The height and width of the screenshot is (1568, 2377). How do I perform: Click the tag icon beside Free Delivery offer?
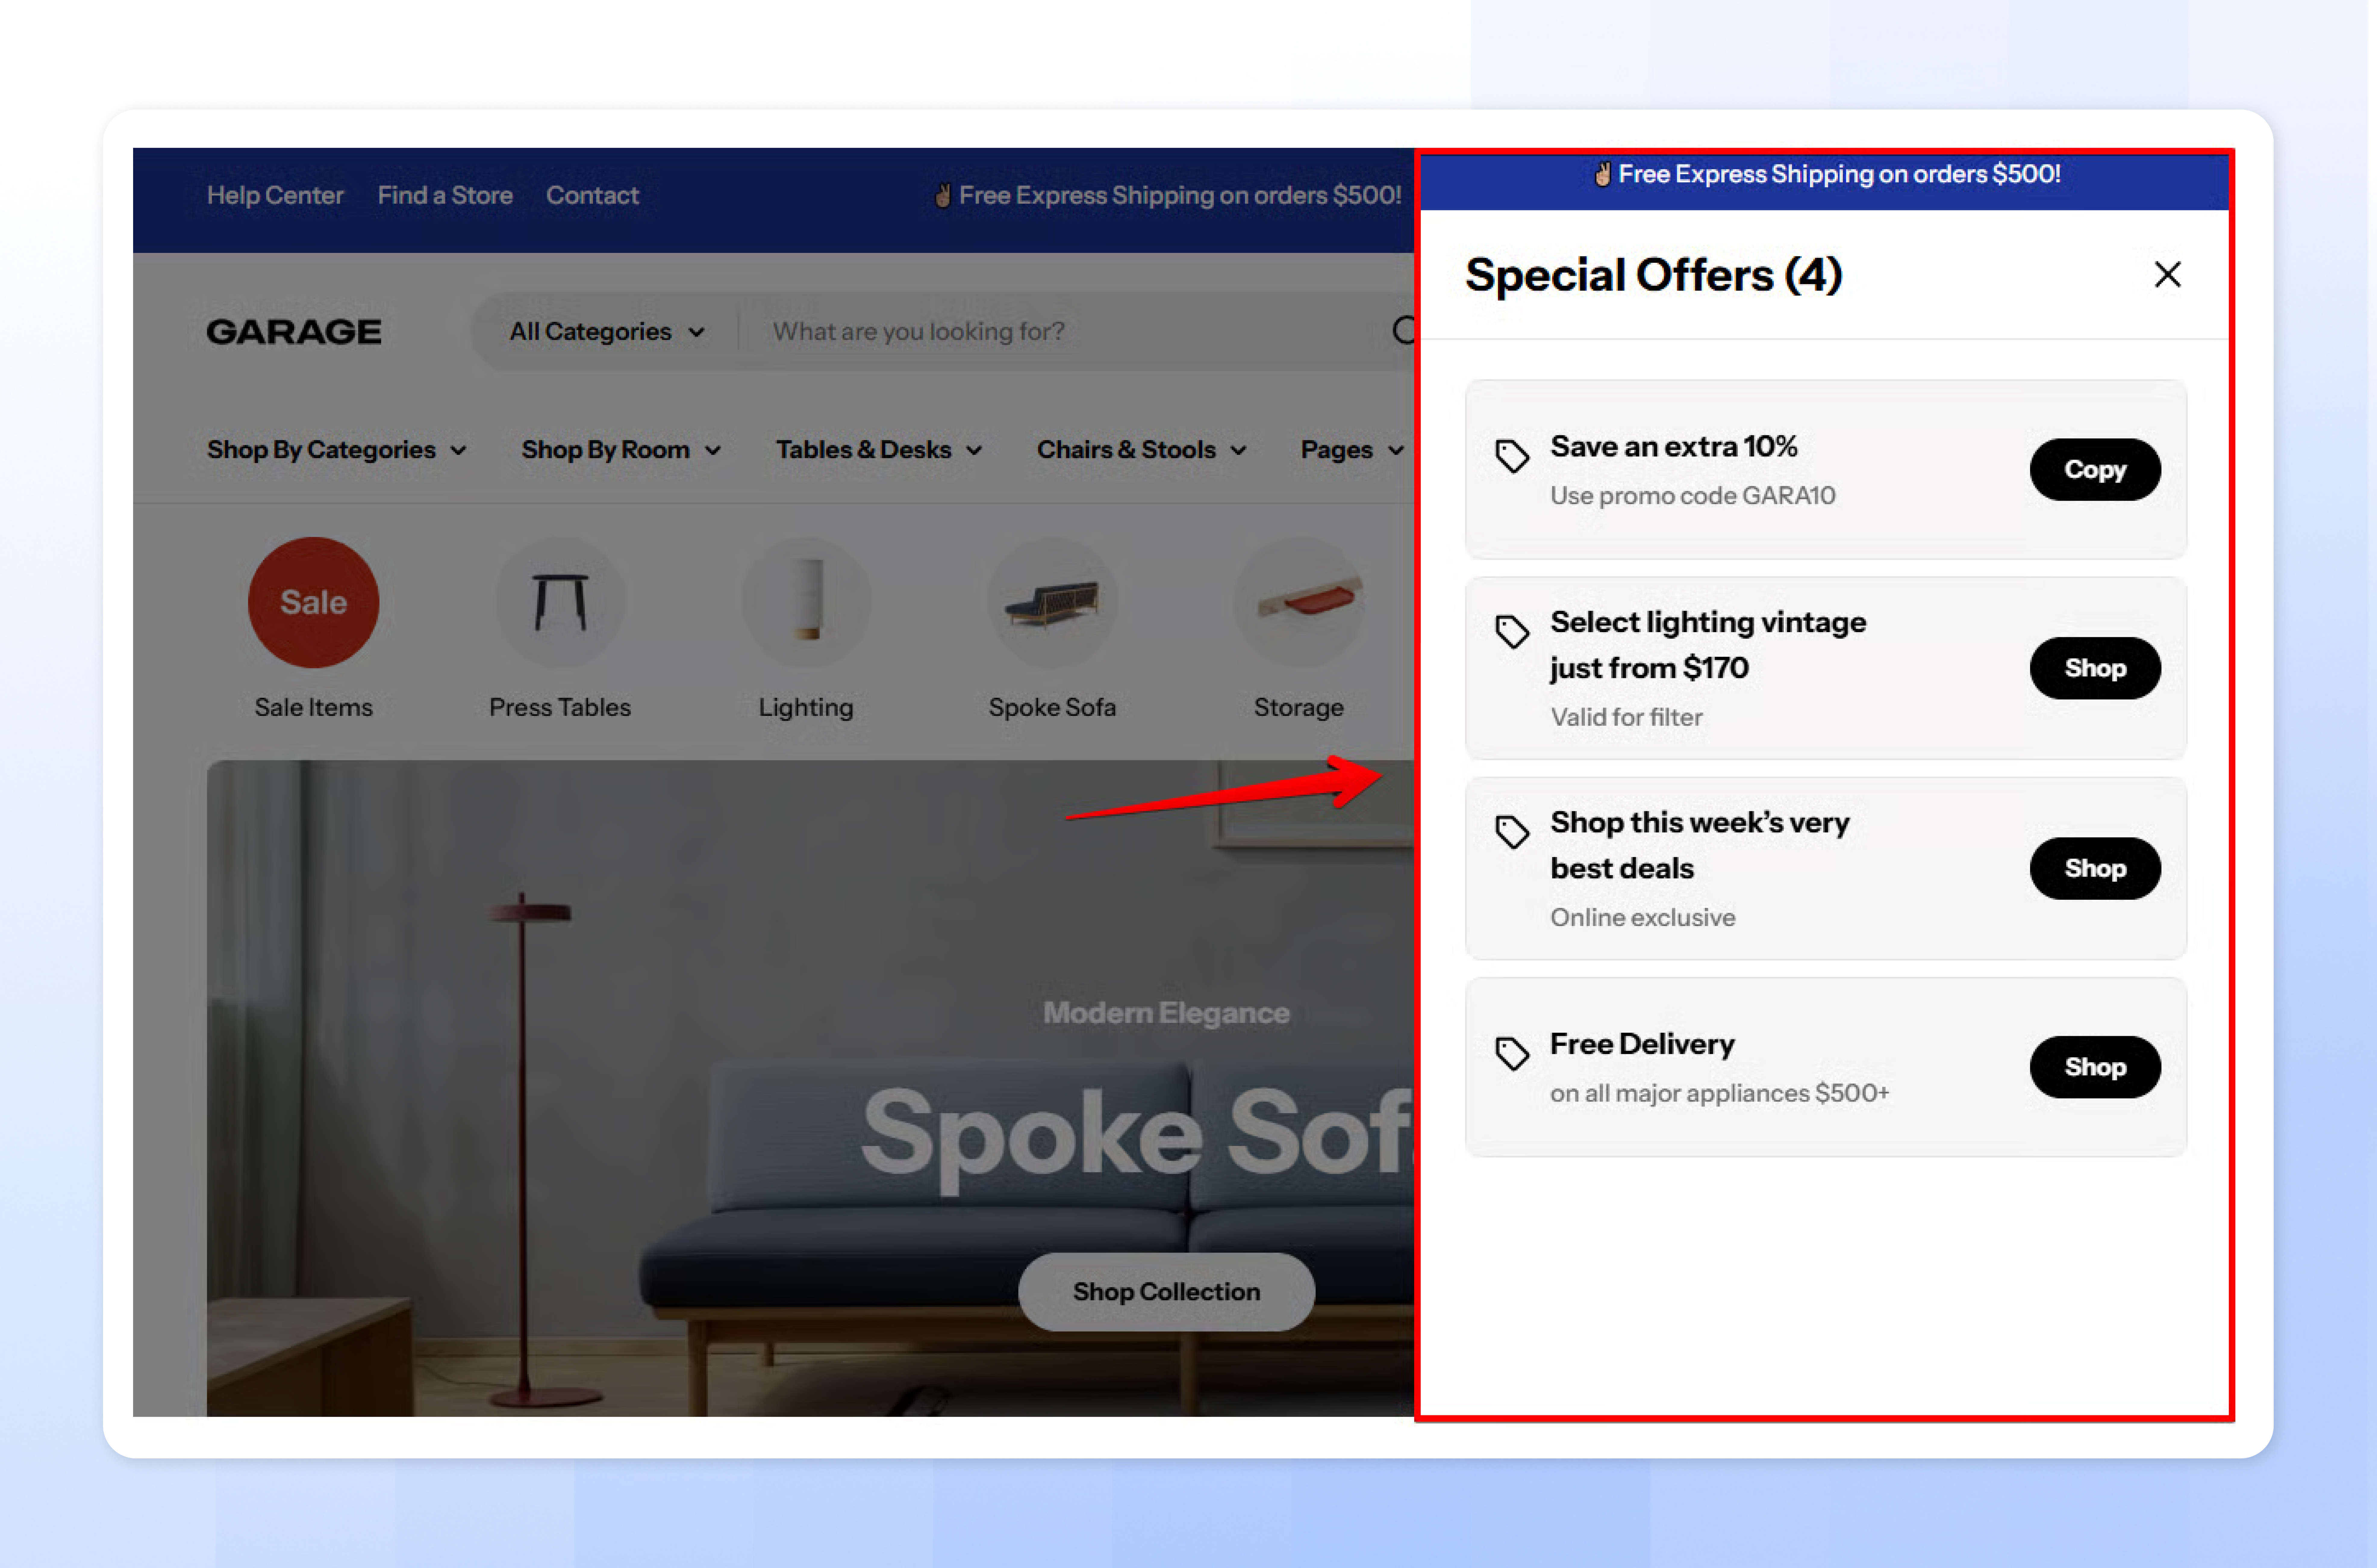1511,1053
